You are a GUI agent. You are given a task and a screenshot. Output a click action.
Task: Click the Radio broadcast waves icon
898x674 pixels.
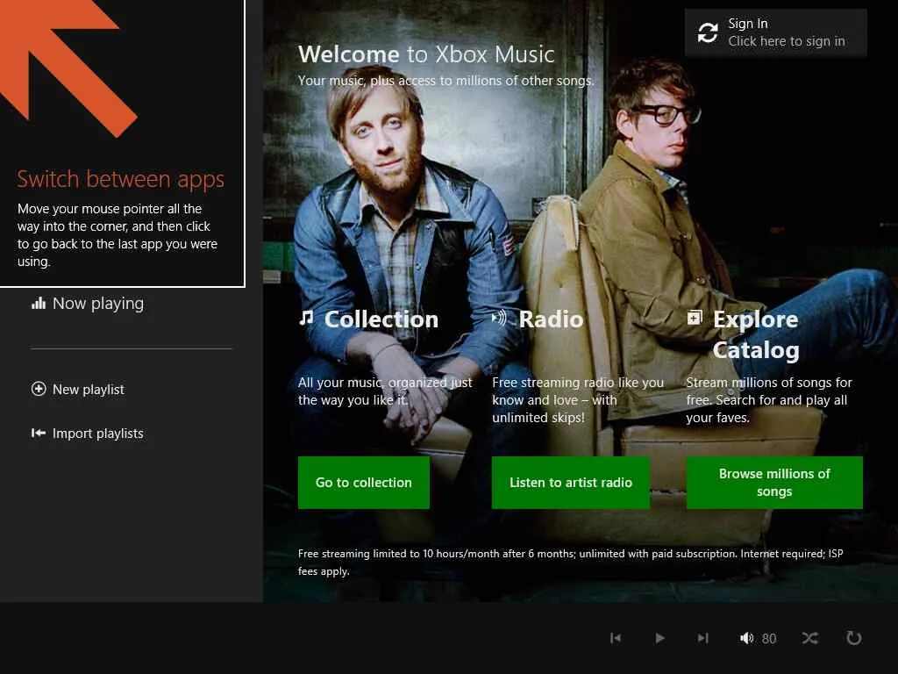pyautogui.click(x=499, y=318)
